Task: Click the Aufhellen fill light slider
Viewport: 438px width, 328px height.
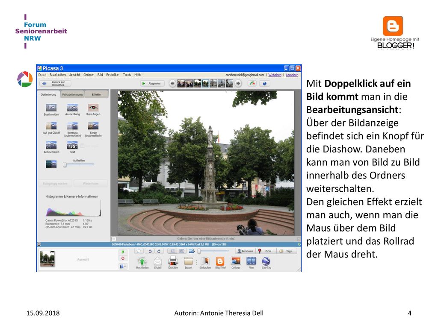Action: click(79, 164)
